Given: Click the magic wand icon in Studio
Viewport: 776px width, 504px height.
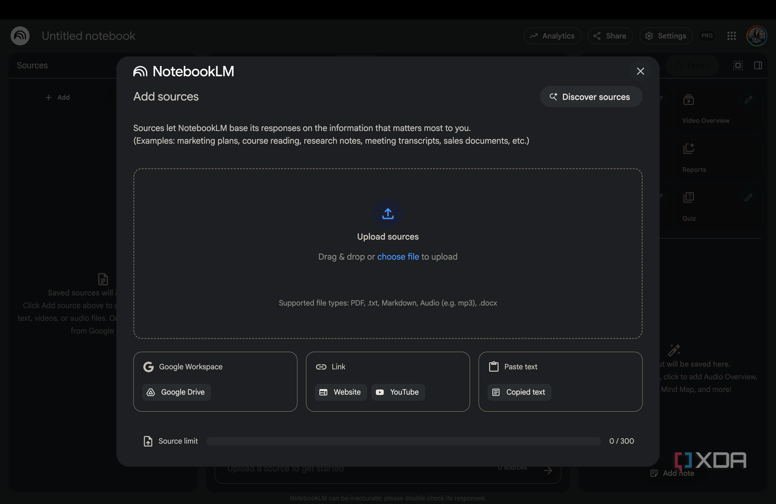Looking at the screenshot, I should pos(674,350).
